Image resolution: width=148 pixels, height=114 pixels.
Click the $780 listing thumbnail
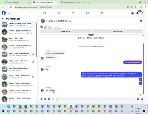pyautogui.click(x=42, y=27)
